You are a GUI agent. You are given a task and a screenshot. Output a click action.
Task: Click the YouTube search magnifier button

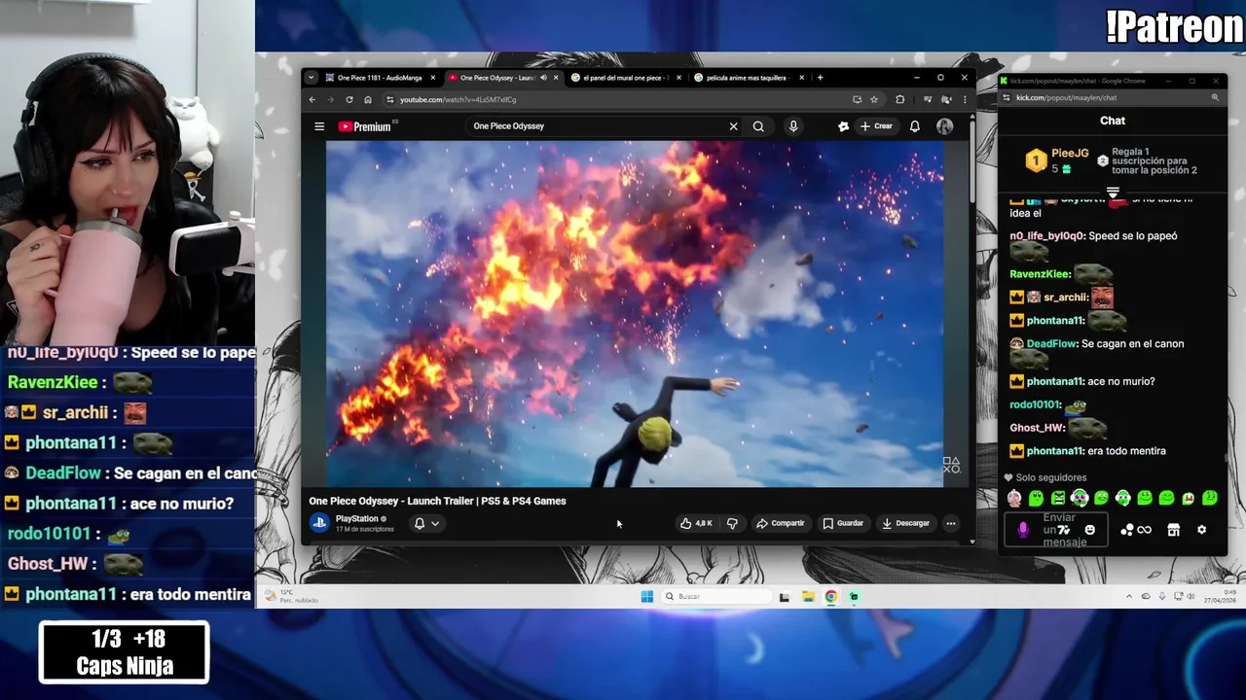pyautogui.click(x=758, y=126)
